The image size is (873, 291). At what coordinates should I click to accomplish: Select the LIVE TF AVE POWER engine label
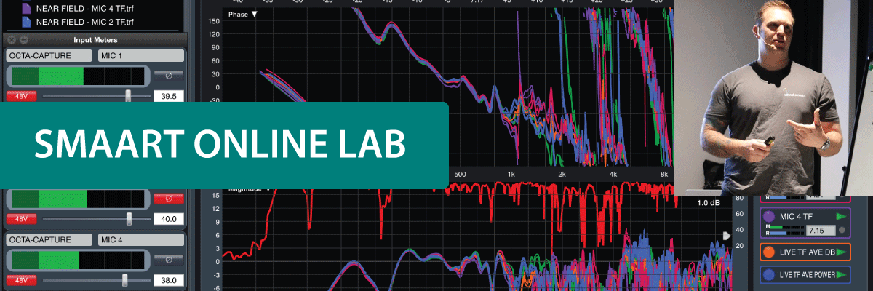tap(807, 274)
